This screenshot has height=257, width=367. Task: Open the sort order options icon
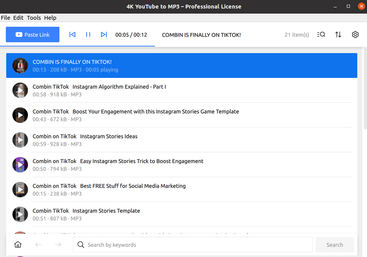(338, 34)
